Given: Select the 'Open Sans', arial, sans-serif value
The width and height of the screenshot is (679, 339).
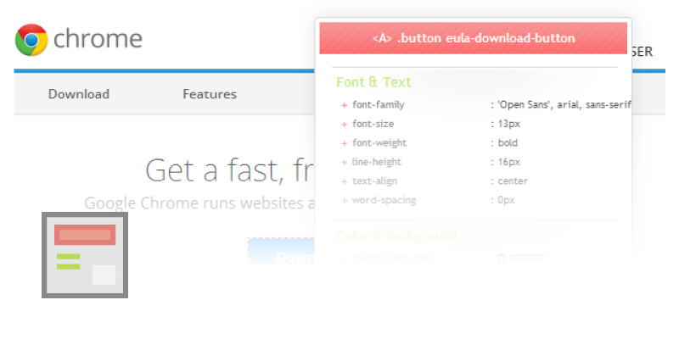Looking at the screenshot, I should [x=564, y=105].
